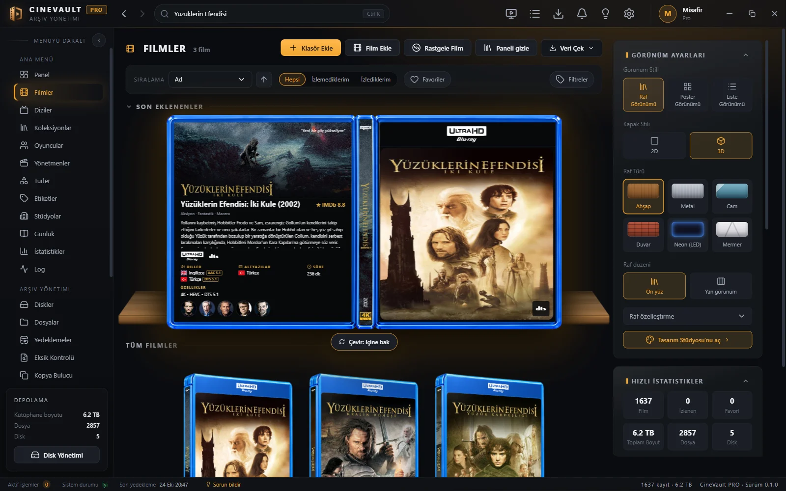Open settings gear icon
Screen dimensions: 786x491
coord(629,14)
